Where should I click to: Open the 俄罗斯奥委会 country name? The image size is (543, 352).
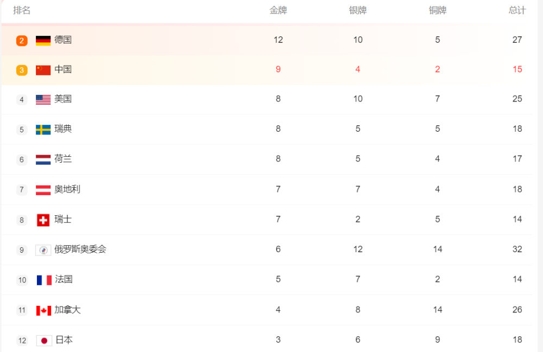(80, 249)
